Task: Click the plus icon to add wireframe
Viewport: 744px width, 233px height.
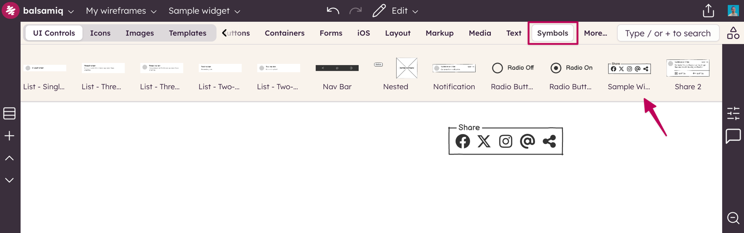Action: click(x=9, y=136)
